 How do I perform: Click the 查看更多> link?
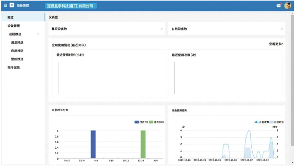(276, 44)
